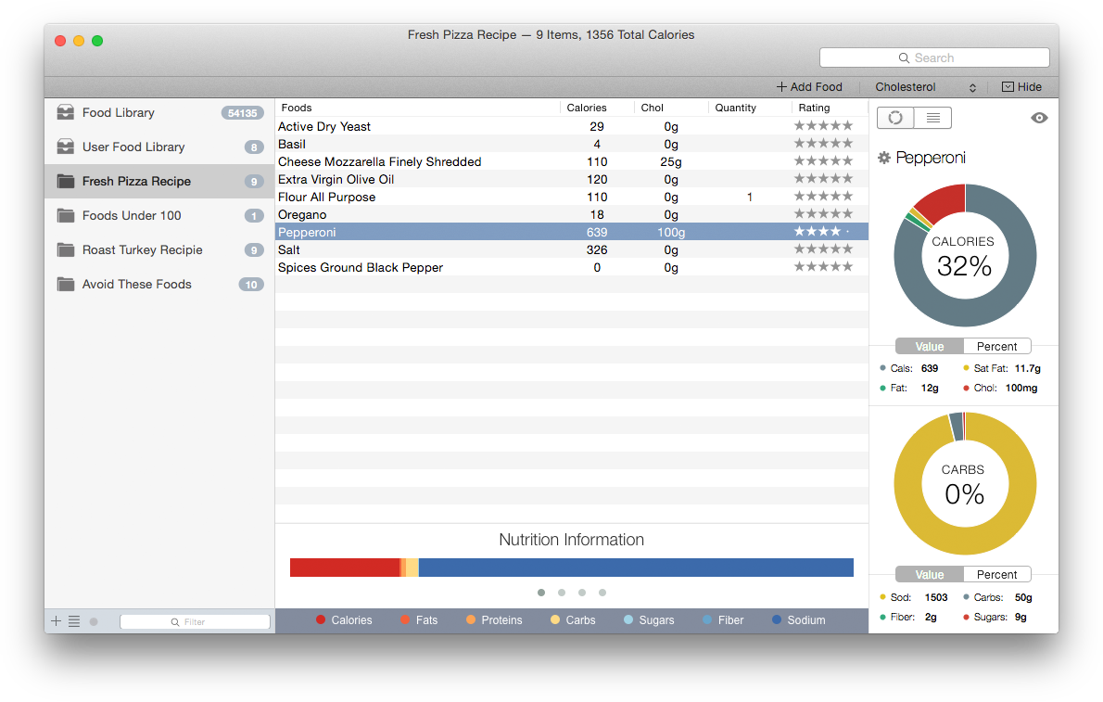Click the magnifier in the Search field
Screen dimensions: 1103x702
(x=905, y=57)
